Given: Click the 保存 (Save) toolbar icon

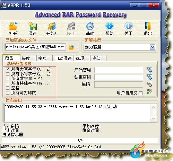Looking at the screenshot, I should [x=33, y=26].
